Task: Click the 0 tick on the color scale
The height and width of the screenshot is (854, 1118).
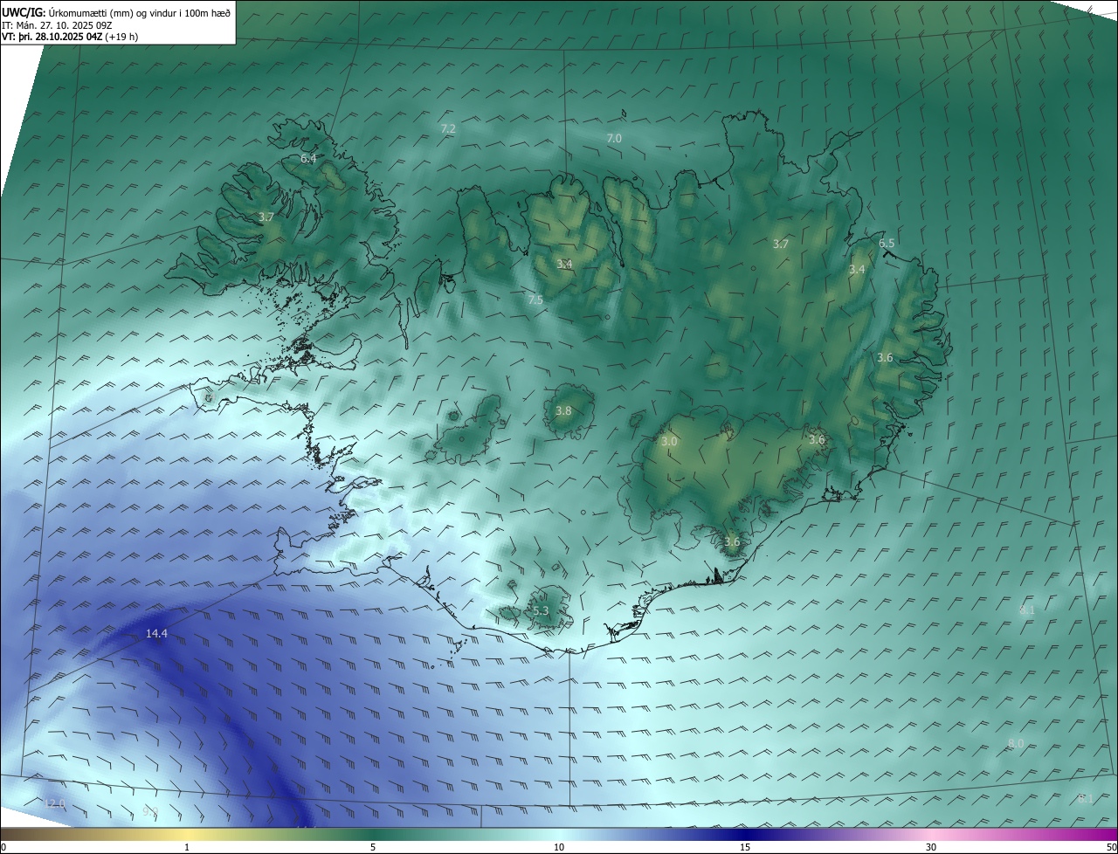Action: point(3,847)
